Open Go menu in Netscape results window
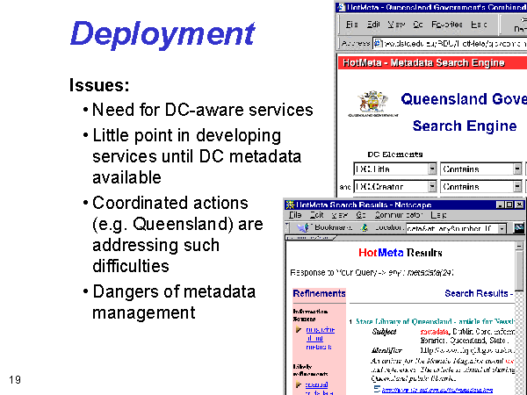527x395 pixels. (x=361, y=215)
